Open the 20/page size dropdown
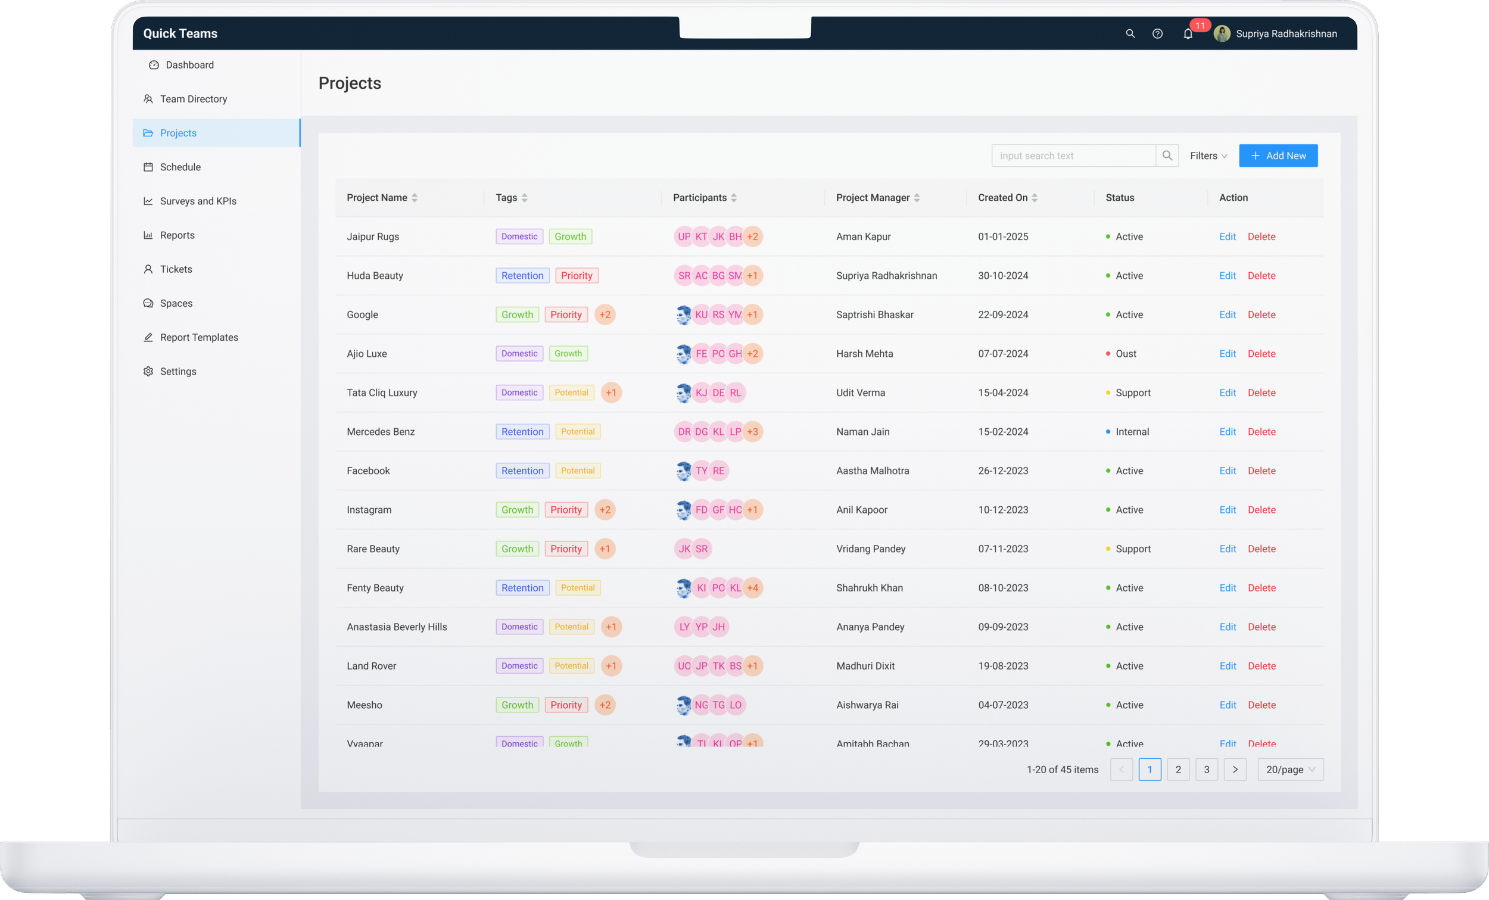This screenshot has width=1489, height=900. (x=1290, y=770)
